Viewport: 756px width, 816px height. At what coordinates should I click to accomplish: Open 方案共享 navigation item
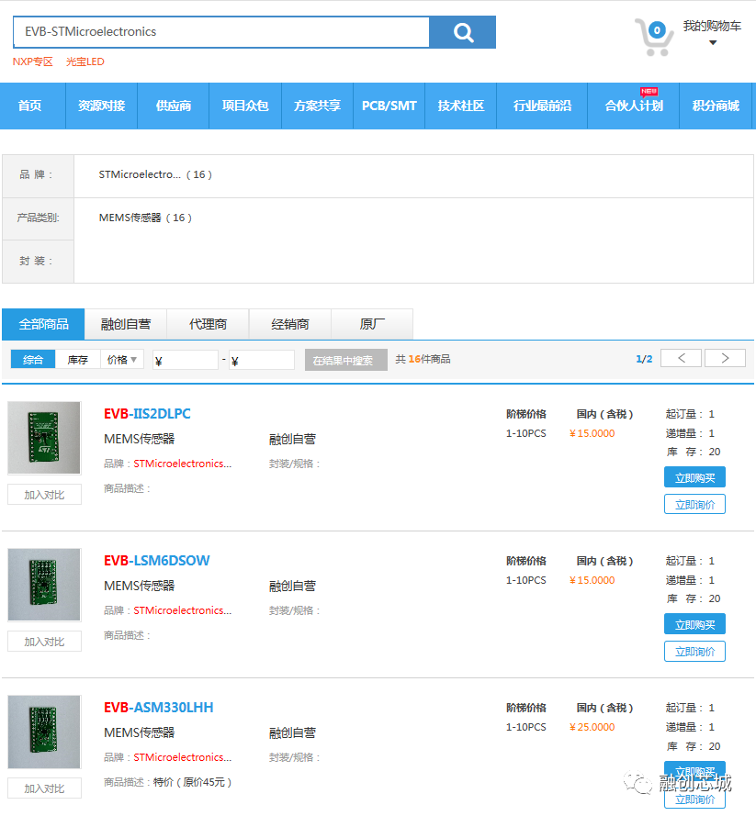point(317,106)
